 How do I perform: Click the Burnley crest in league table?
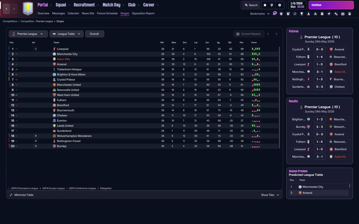(x=54, y=146)
